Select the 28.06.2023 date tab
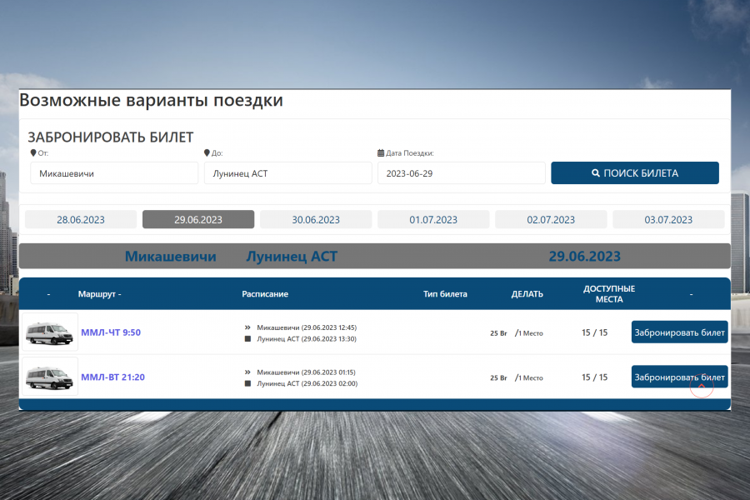The height and width of the screenshot is (500, 750). [80, 220]
